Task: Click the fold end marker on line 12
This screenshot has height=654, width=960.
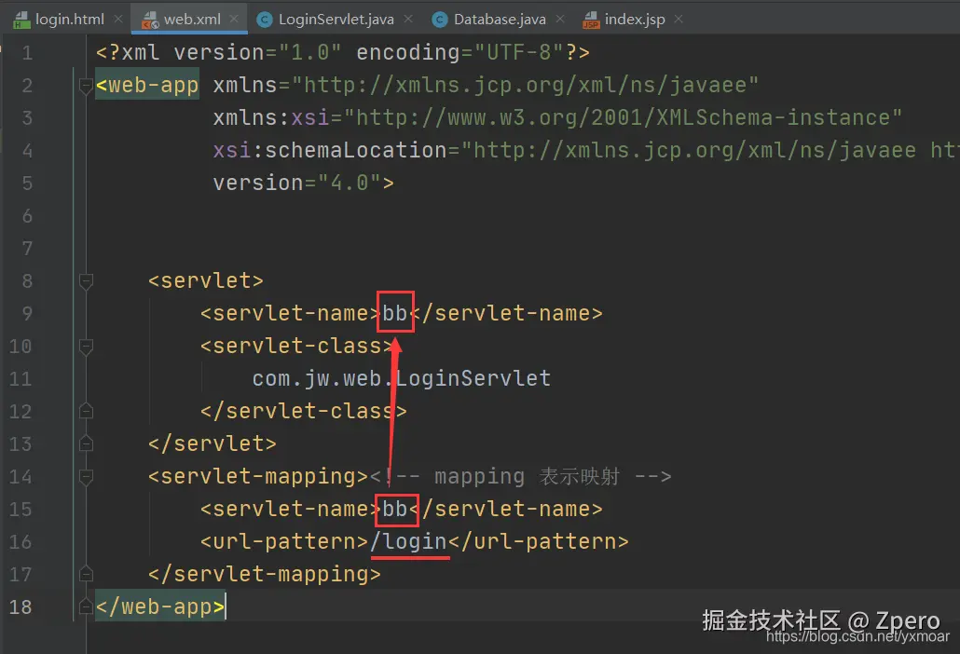Action: pos(86,411)
